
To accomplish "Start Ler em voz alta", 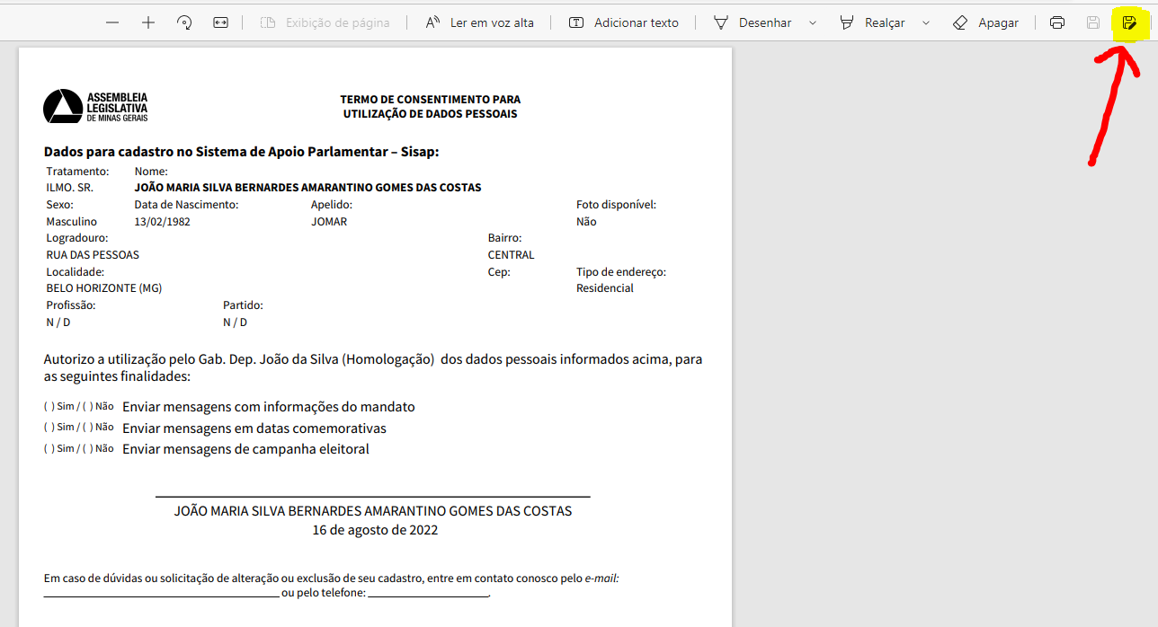I will tap(480, 22).
